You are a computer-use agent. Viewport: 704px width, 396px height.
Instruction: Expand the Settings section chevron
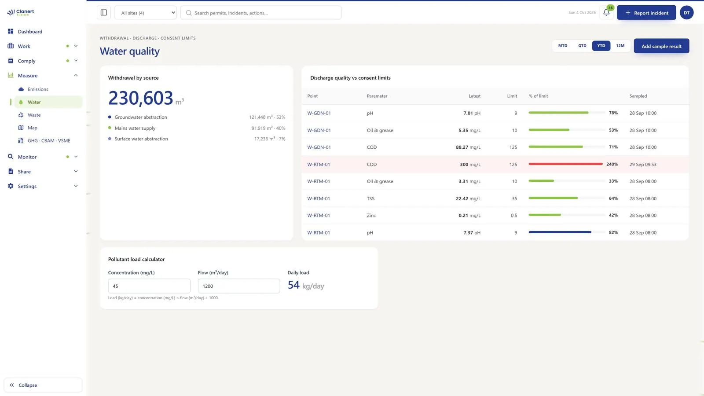(x=76, y=186)
